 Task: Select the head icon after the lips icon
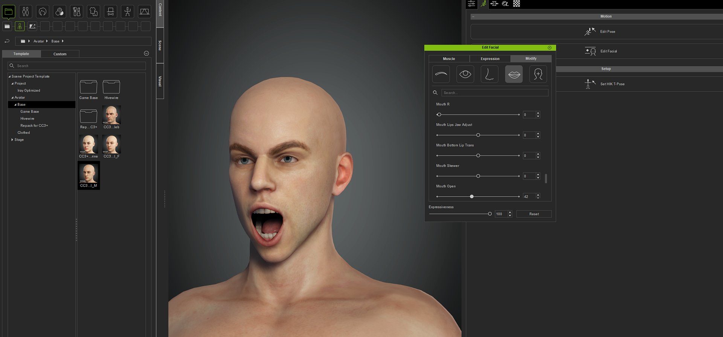[x=538, y=74]
